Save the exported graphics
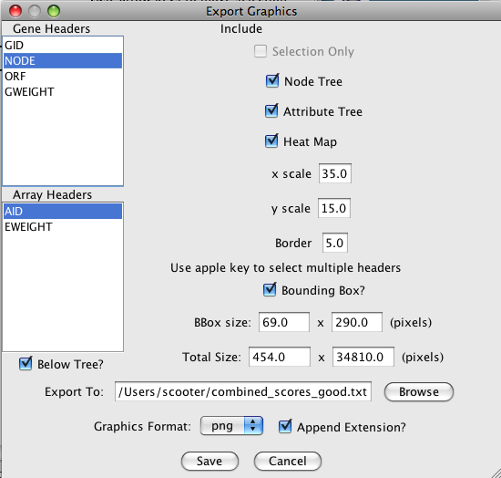 [210, 461]
